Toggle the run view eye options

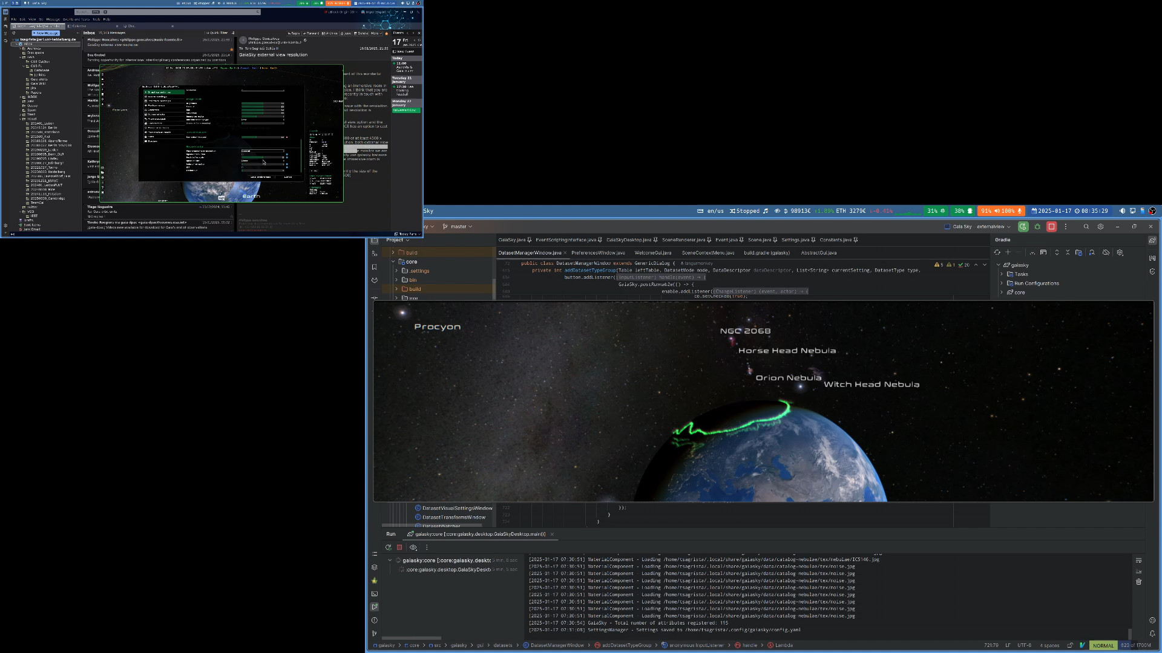click(x=413, y=547)
